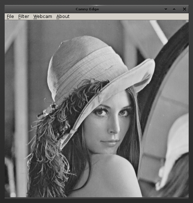Click the eye nearest the long hair
Viewport: 193px width, 203px height.
click(x=123, y=112)
